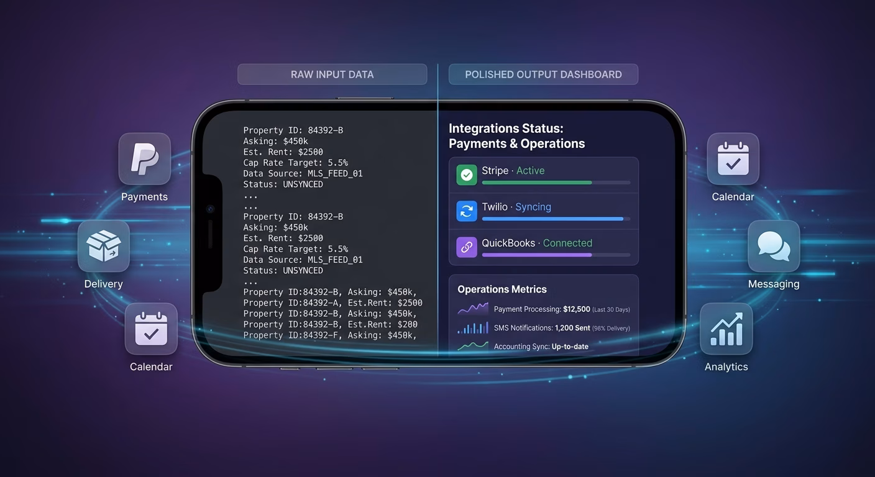This screenshot has height=477, width=875.
Task: Click the green checkmark icon next to Stripe
Action: click(467, 175)
